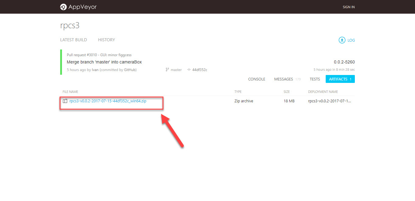Viewport: 415px width, 201px height.
Task: Click the 5 hours ago in 8 min 28 sec text
Action: (x=334, y=70)
